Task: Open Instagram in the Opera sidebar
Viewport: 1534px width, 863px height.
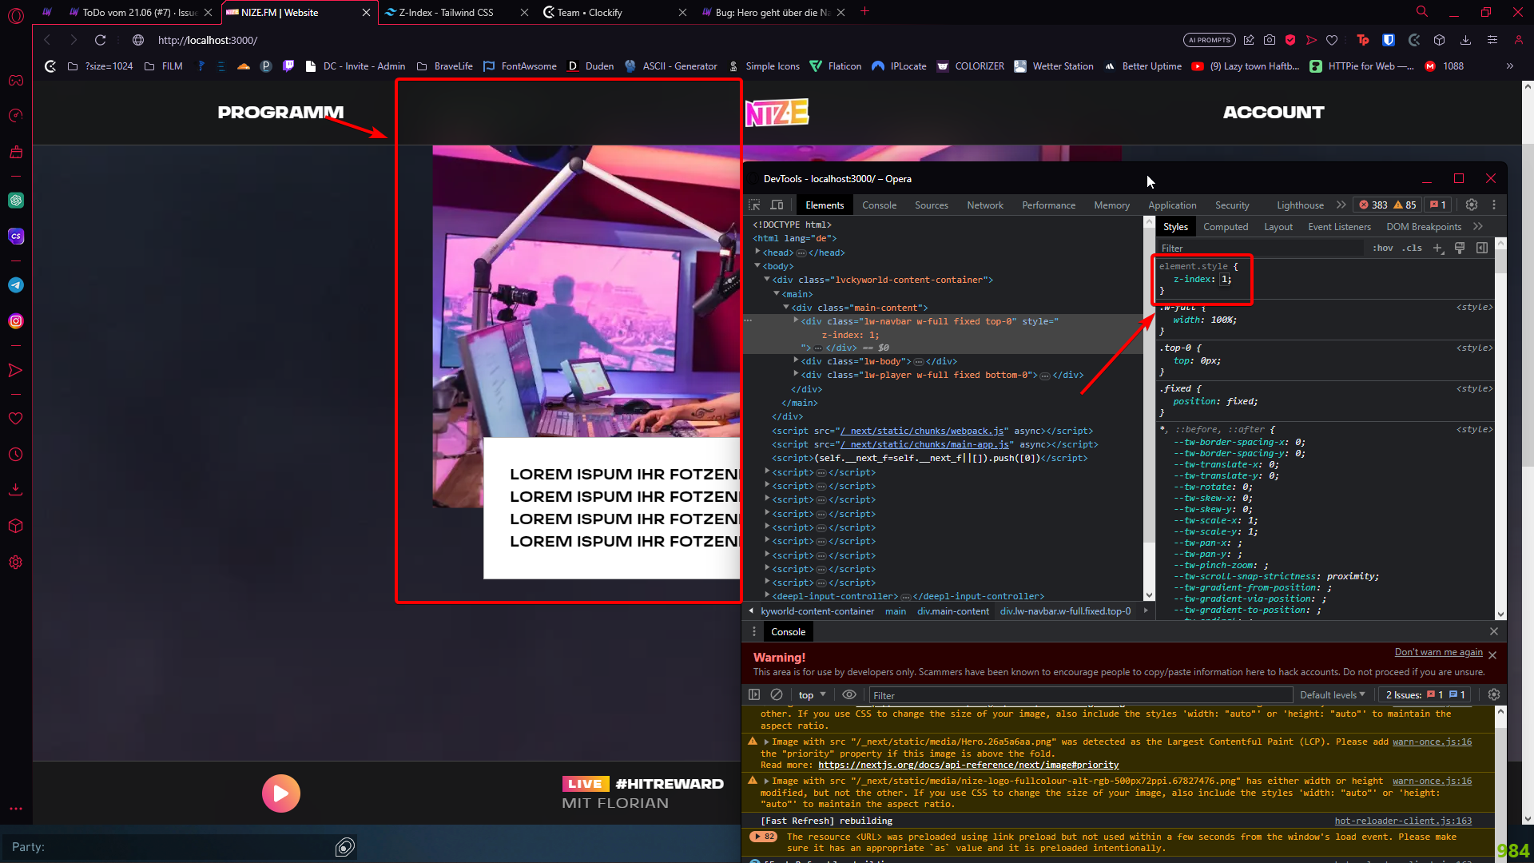Action: [x=16, y=321]
